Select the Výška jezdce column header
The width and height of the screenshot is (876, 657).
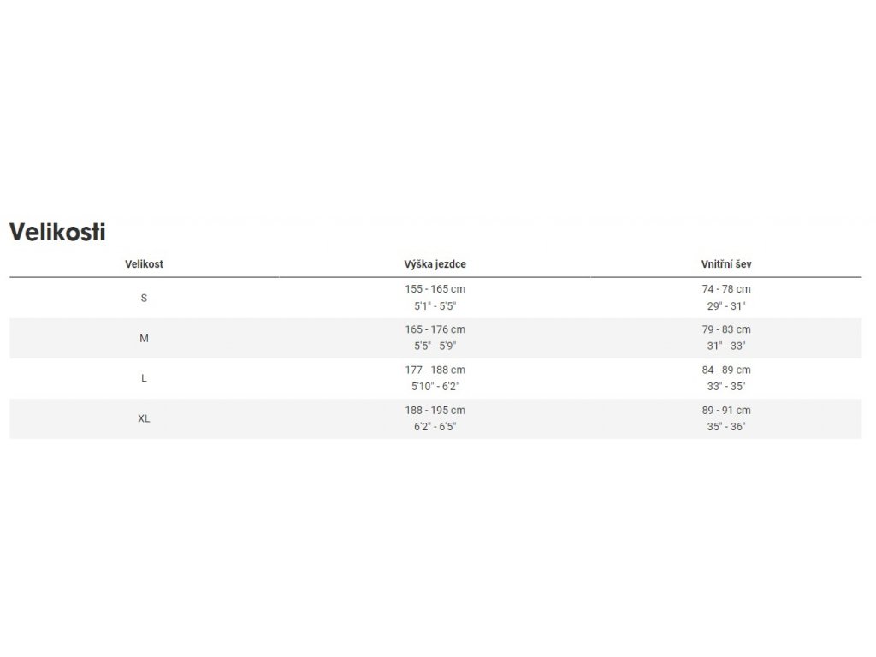435,264
